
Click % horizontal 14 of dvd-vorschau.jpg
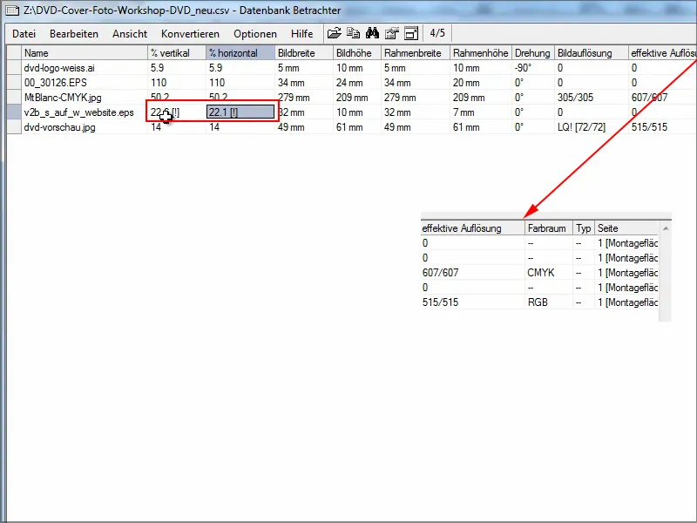tap(214, 127)
